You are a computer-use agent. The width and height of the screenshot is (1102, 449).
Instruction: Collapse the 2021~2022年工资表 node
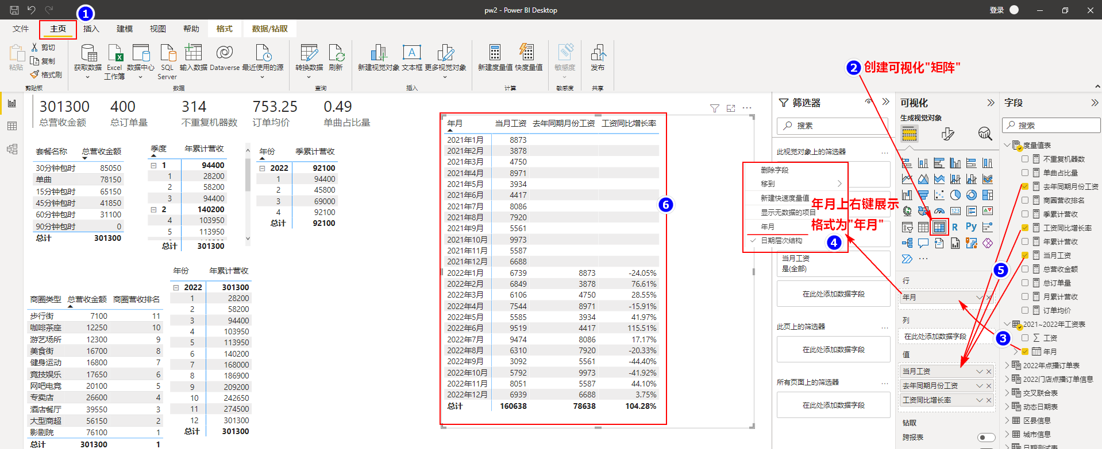click(x=1007, y=324)
